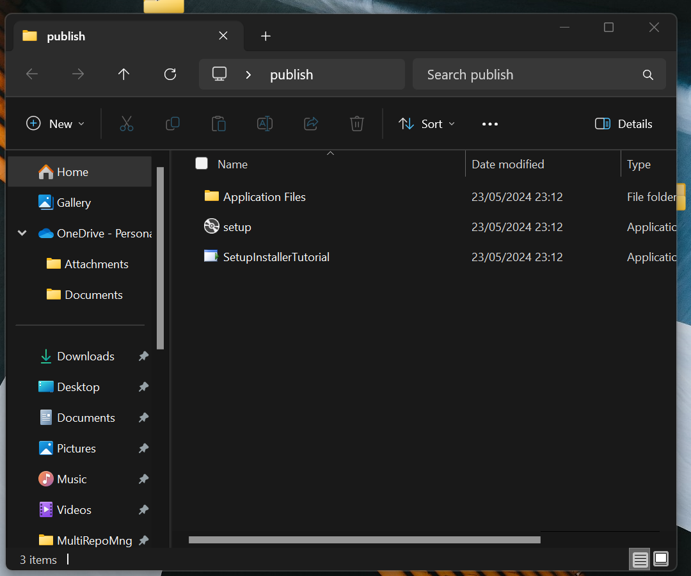Open the New item dropdown
This screenshot has width=691, height=576.
(x=56, y=124)
